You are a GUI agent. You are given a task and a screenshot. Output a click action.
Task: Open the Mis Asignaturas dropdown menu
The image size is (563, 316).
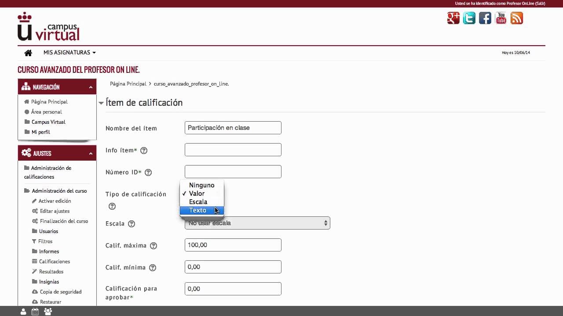69,53
